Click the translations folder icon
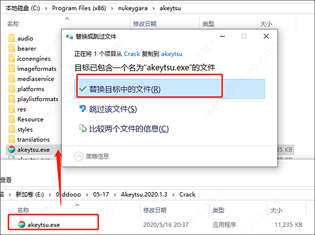This screenshot has height=235, width=315. coord(12,140)
